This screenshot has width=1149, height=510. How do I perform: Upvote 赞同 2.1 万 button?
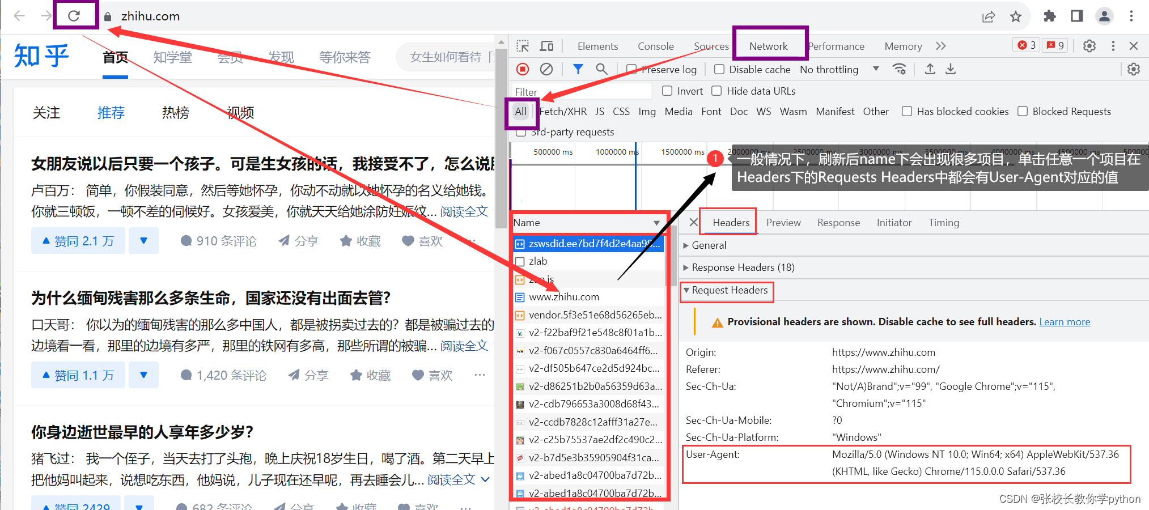(78, 241)
